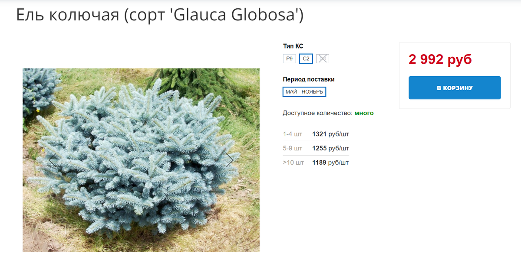The width and height of the screenshot is (521, 260).
Task: Select the 1-4 шт price tier row
Action: tap(316, 134)
